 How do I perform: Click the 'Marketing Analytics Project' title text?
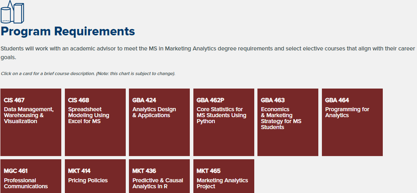222,183
